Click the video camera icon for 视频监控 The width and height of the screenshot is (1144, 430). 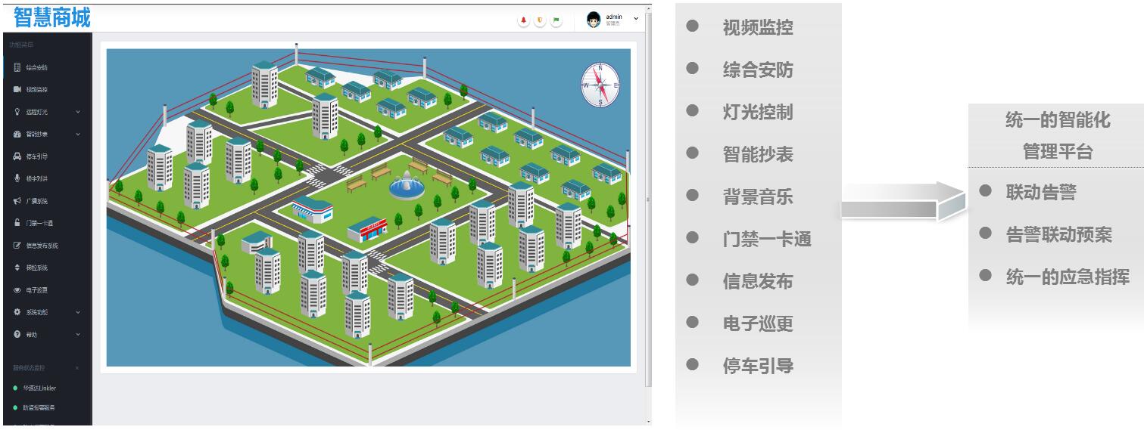coord(17,90)
